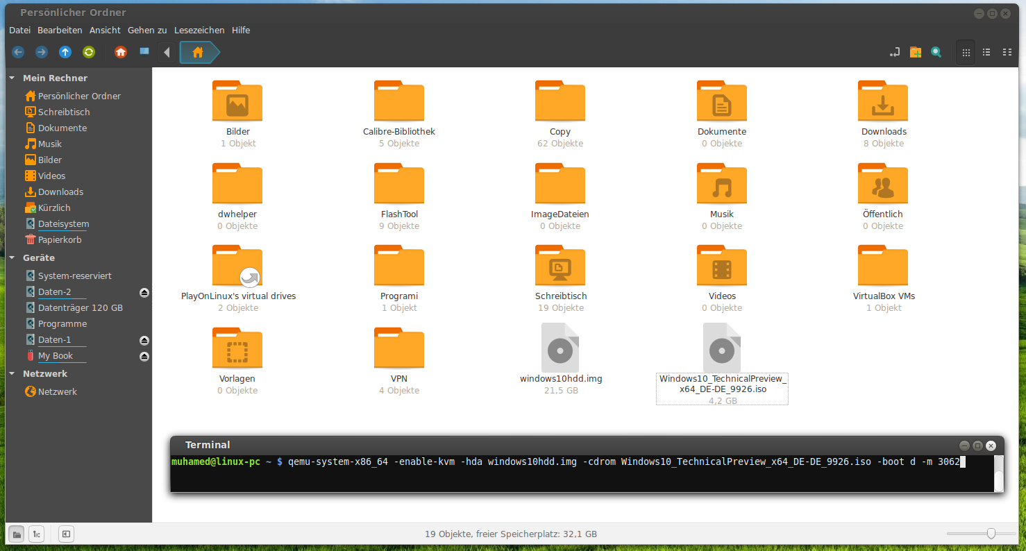Select the Öffentlich folder

(x=883, y=184)
